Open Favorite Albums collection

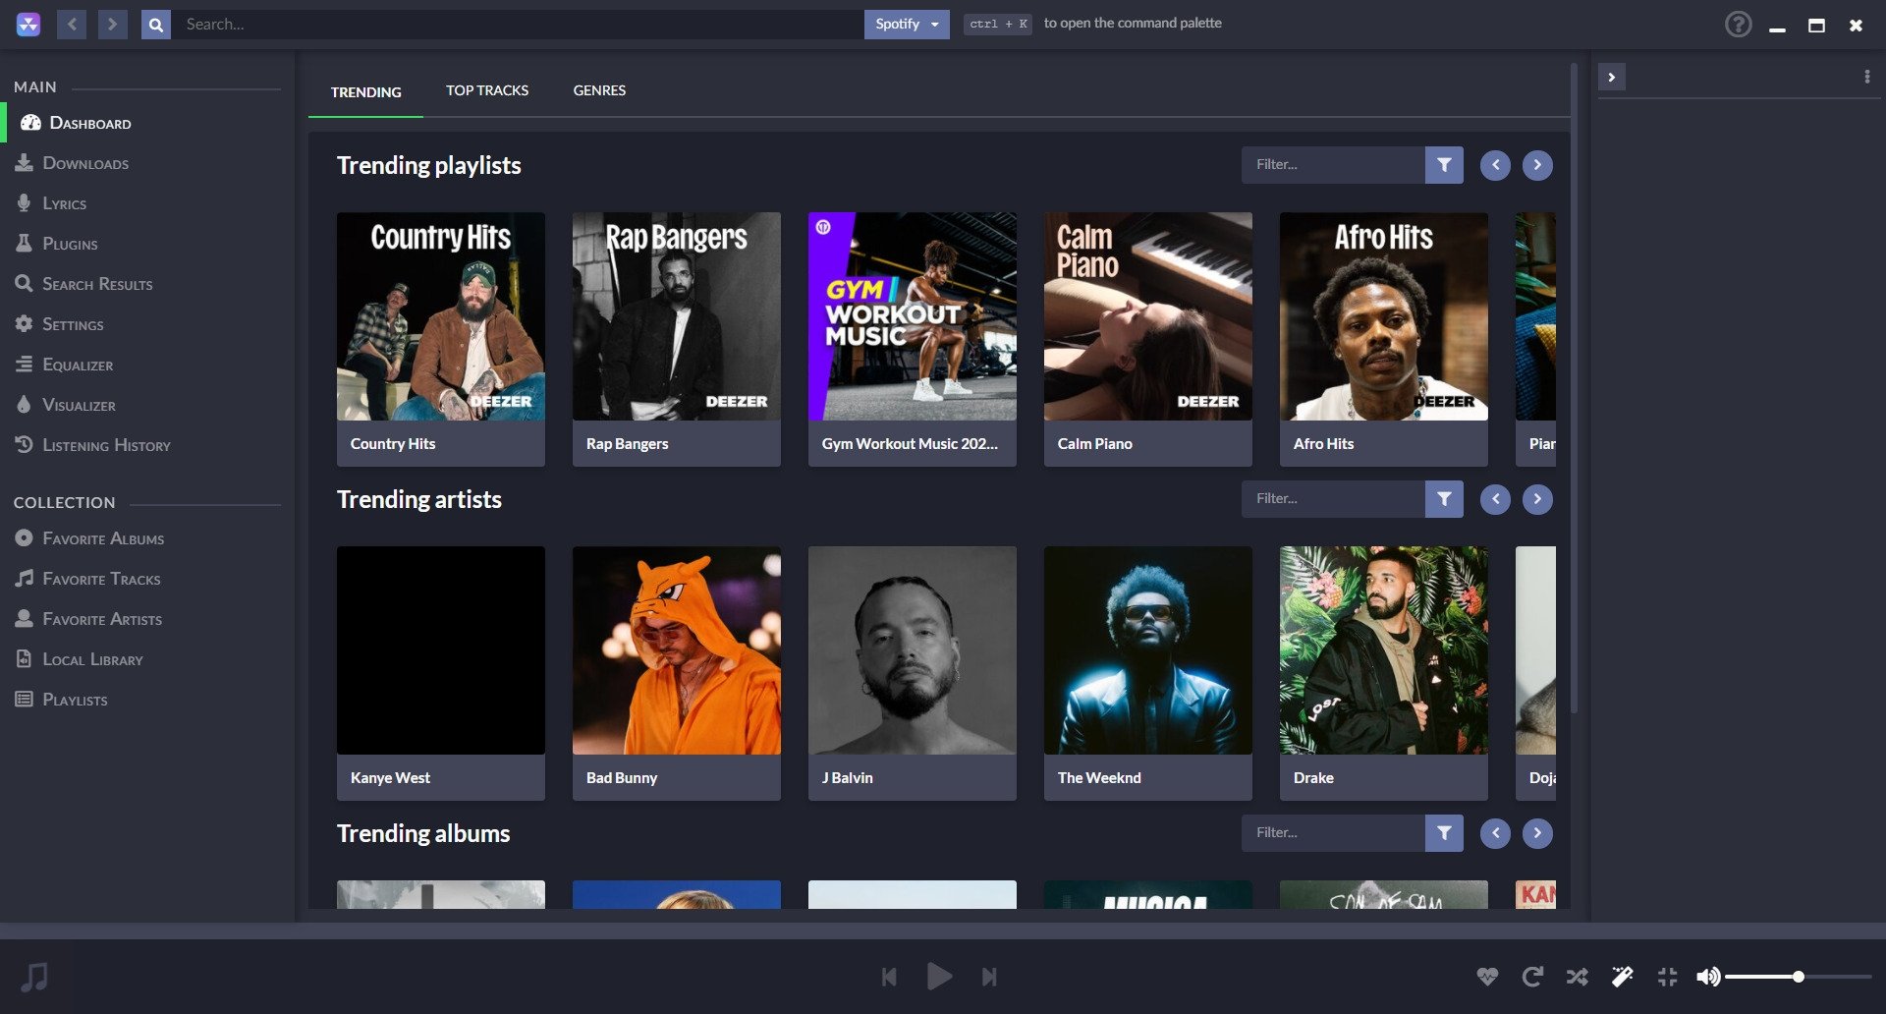(x=147, y=538)
